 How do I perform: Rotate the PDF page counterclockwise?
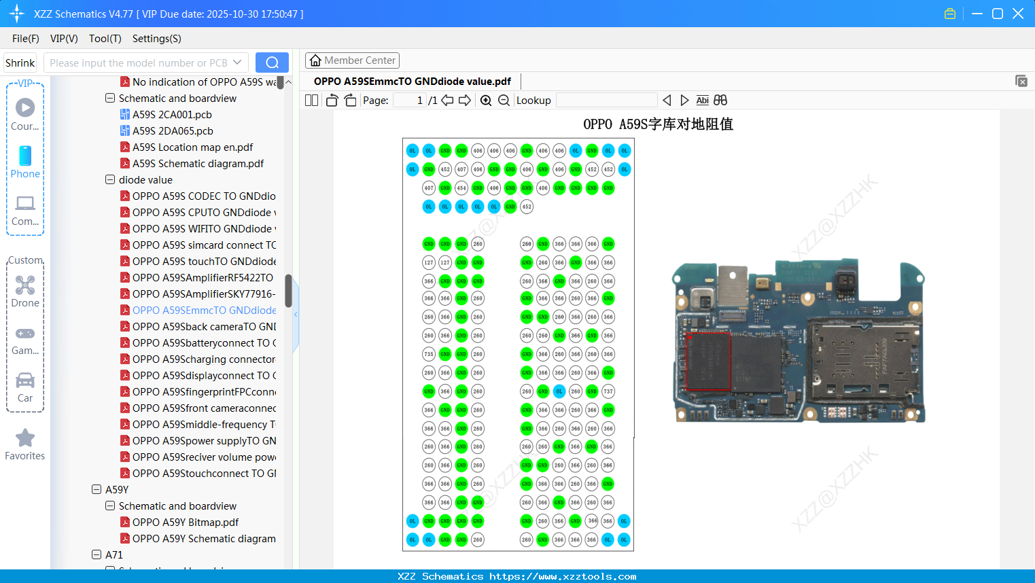pyautogui.click(x=331, y=100)
